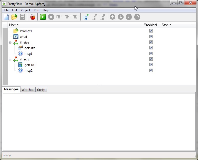Click the Move Left arrow icon

(129, 17)
